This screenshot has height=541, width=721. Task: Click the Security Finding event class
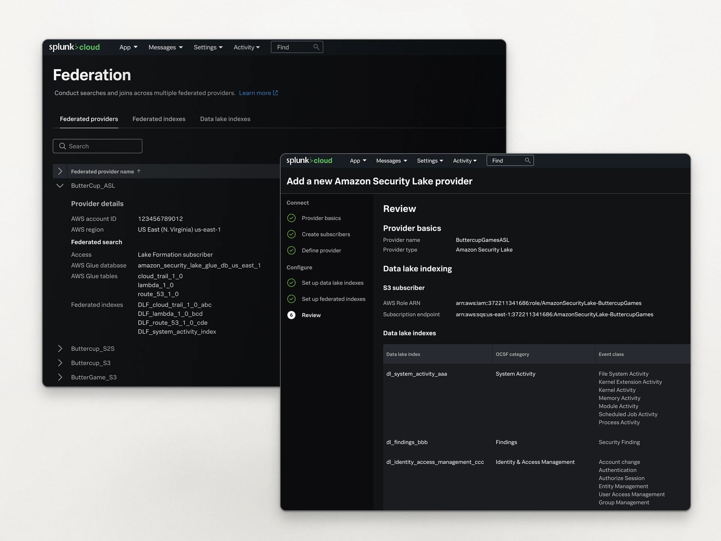point(619,442)
